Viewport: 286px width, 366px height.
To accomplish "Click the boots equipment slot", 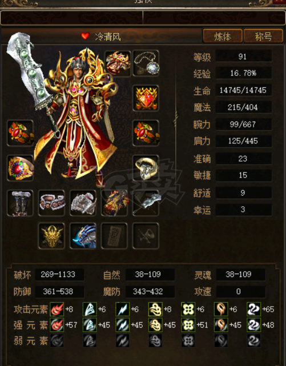I will click(20, 203).
